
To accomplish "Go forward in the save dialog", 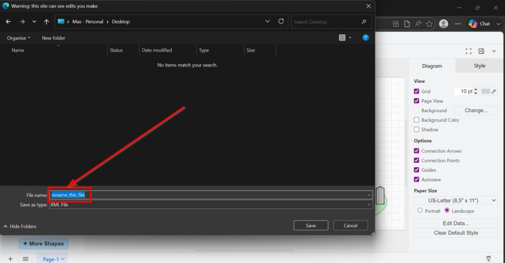I will [22, 22].
